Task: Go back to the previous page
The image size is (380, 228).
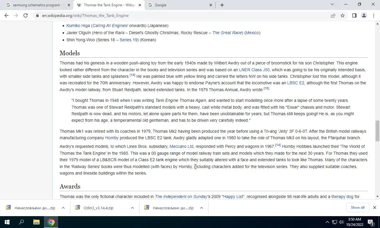Action: coord(7,15)
